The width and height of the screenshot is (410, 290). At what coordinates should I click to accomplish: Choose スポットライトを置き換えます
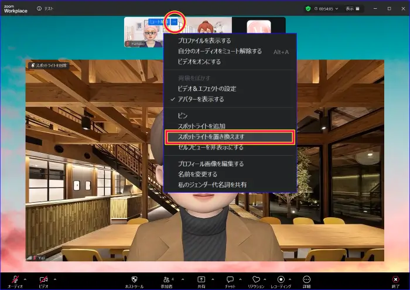[x=230, y=137]
